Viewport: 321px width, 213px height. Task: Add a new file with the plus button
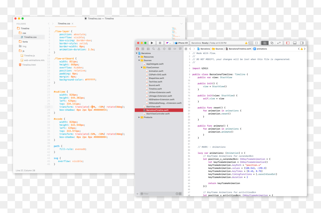click(137, 194)
